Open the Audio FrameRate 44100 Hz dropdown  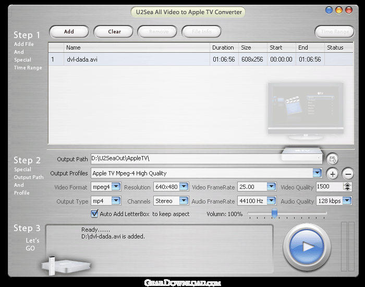point(271,201)
